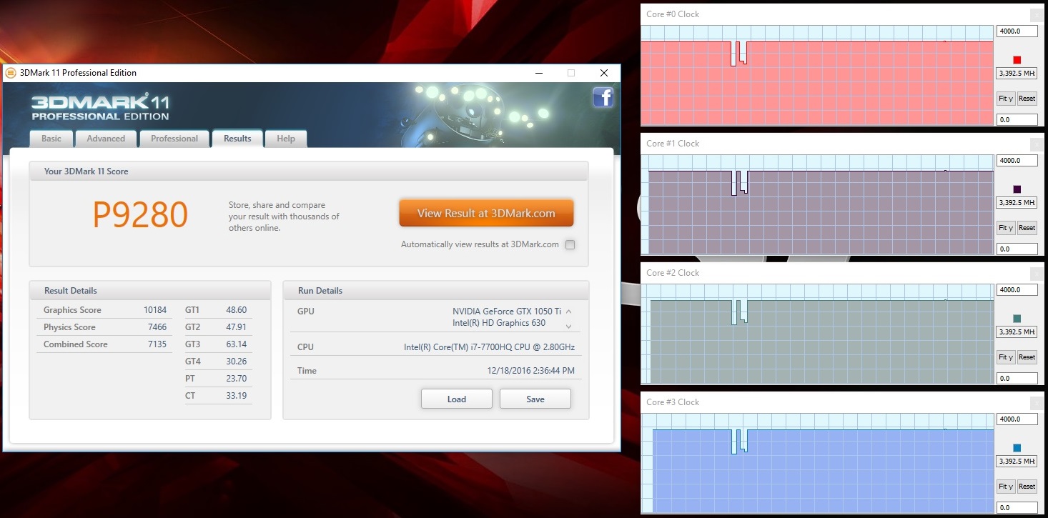Click the Core #2 Clock graph plot area
1048x518 pixels.
click(817, 334)
